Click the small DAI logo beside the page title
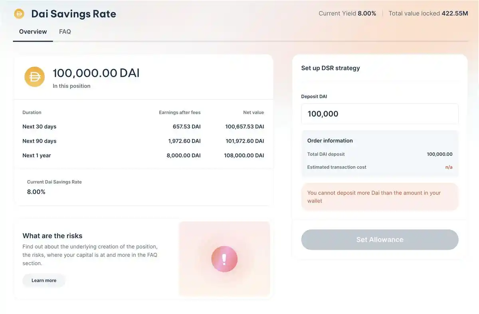The image size is (479, 314). [19, 14]
